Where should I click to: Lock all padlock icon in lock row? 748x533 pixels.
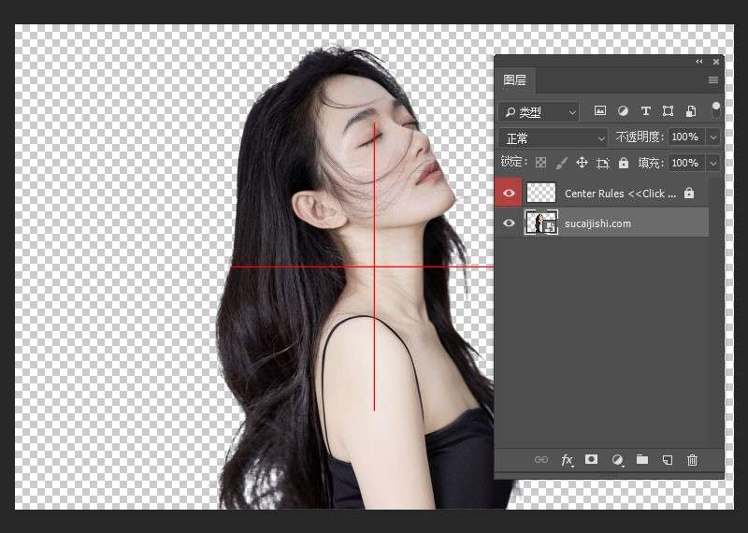pyautogui.click(x=624, y=163)
